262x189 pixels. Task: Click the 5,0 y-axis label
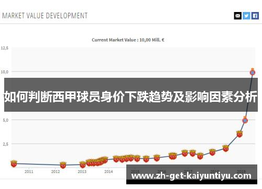click(6, 120)
